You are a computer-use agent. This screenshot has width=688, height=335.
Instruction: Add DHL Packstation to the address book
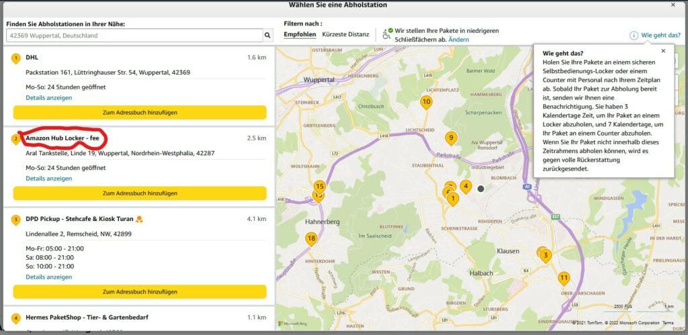pos(140,112)
